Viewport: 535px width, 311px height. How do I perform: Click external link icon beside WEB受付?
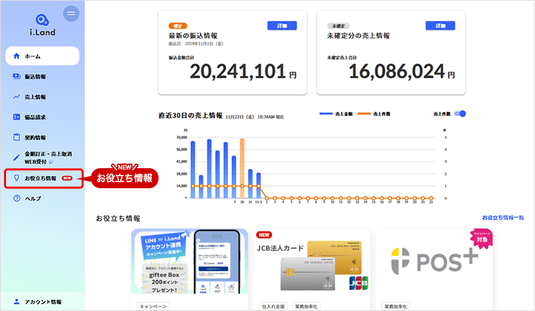pos(51,162)
